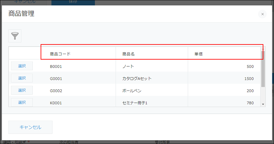Click the 商品コード column header

60,54
